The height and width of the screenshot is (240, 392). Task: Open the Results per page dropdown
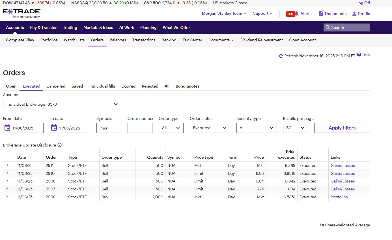click(295, 128)
